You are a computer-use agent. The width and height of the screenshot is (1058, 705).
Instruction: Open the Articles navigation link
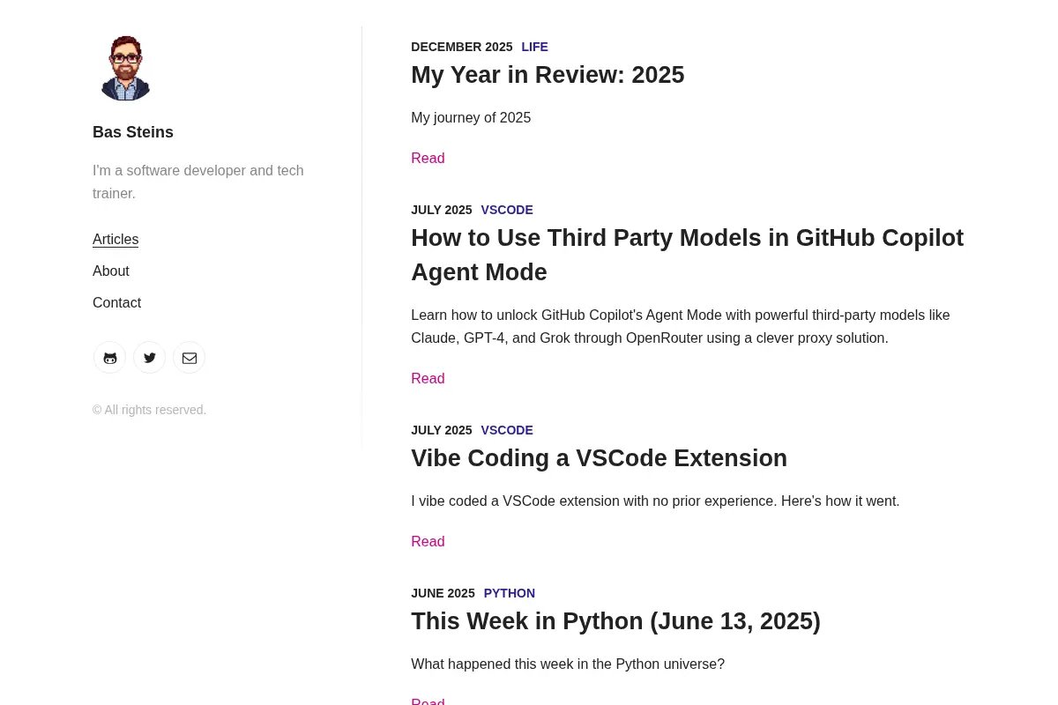(x=115, y=240)
